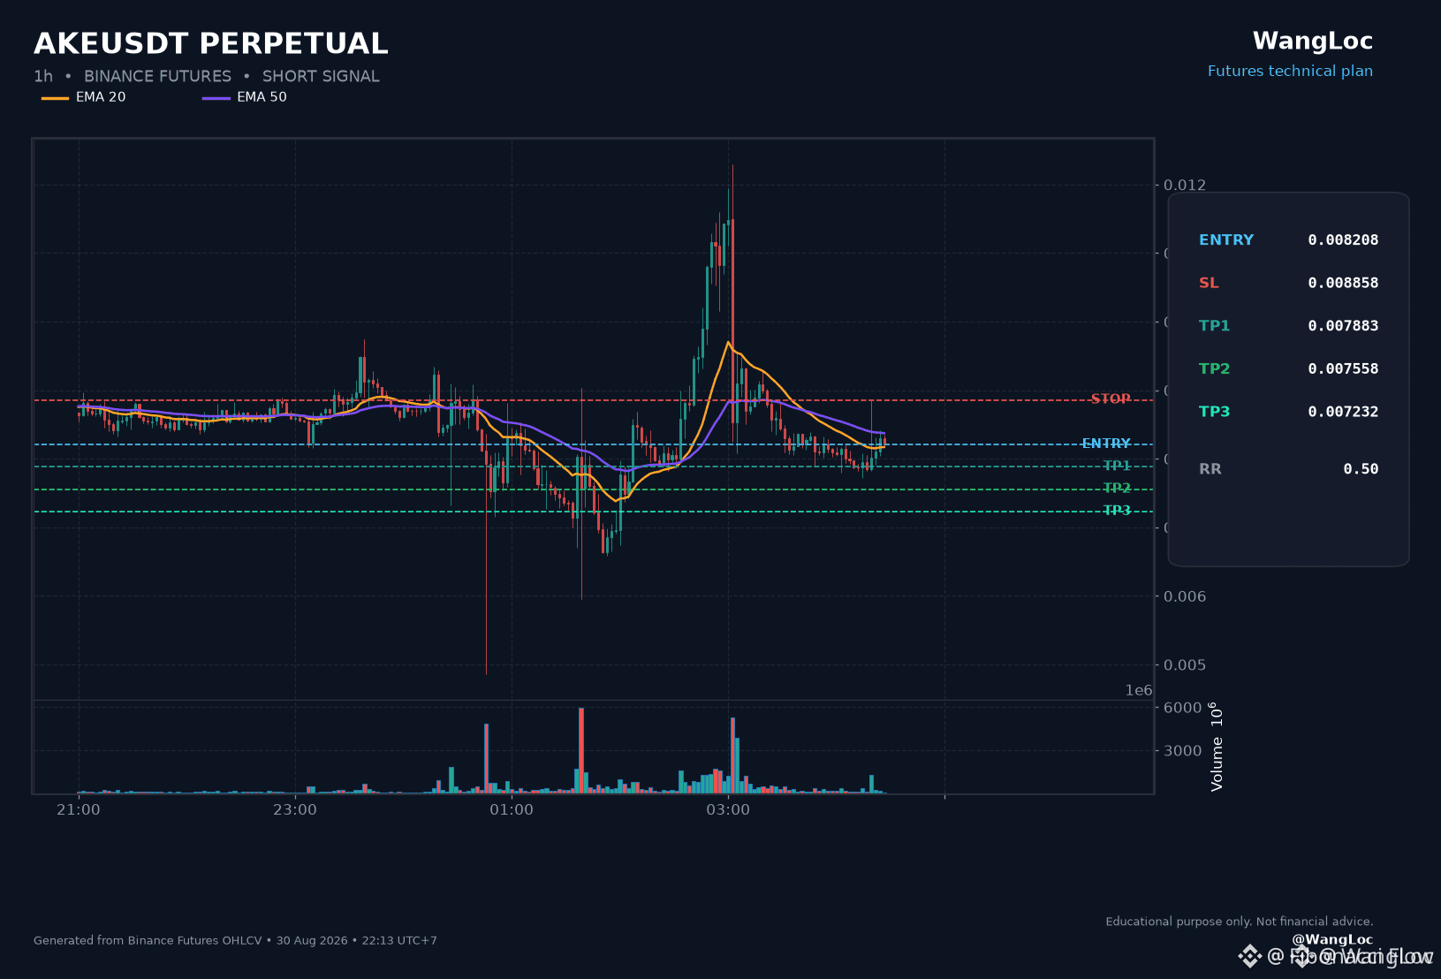Viewport: 1441px width, 979px height.
Task: Click the WangLoc brand name
Action: (1313, 41)
